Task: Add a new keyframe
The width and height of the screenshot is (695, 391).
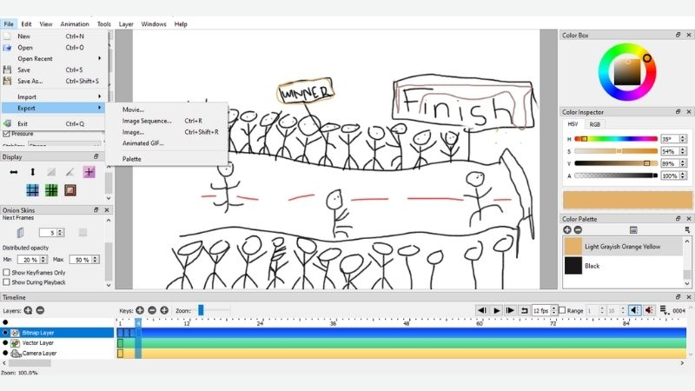Action: pyautogui.click(x=140, y=310)
